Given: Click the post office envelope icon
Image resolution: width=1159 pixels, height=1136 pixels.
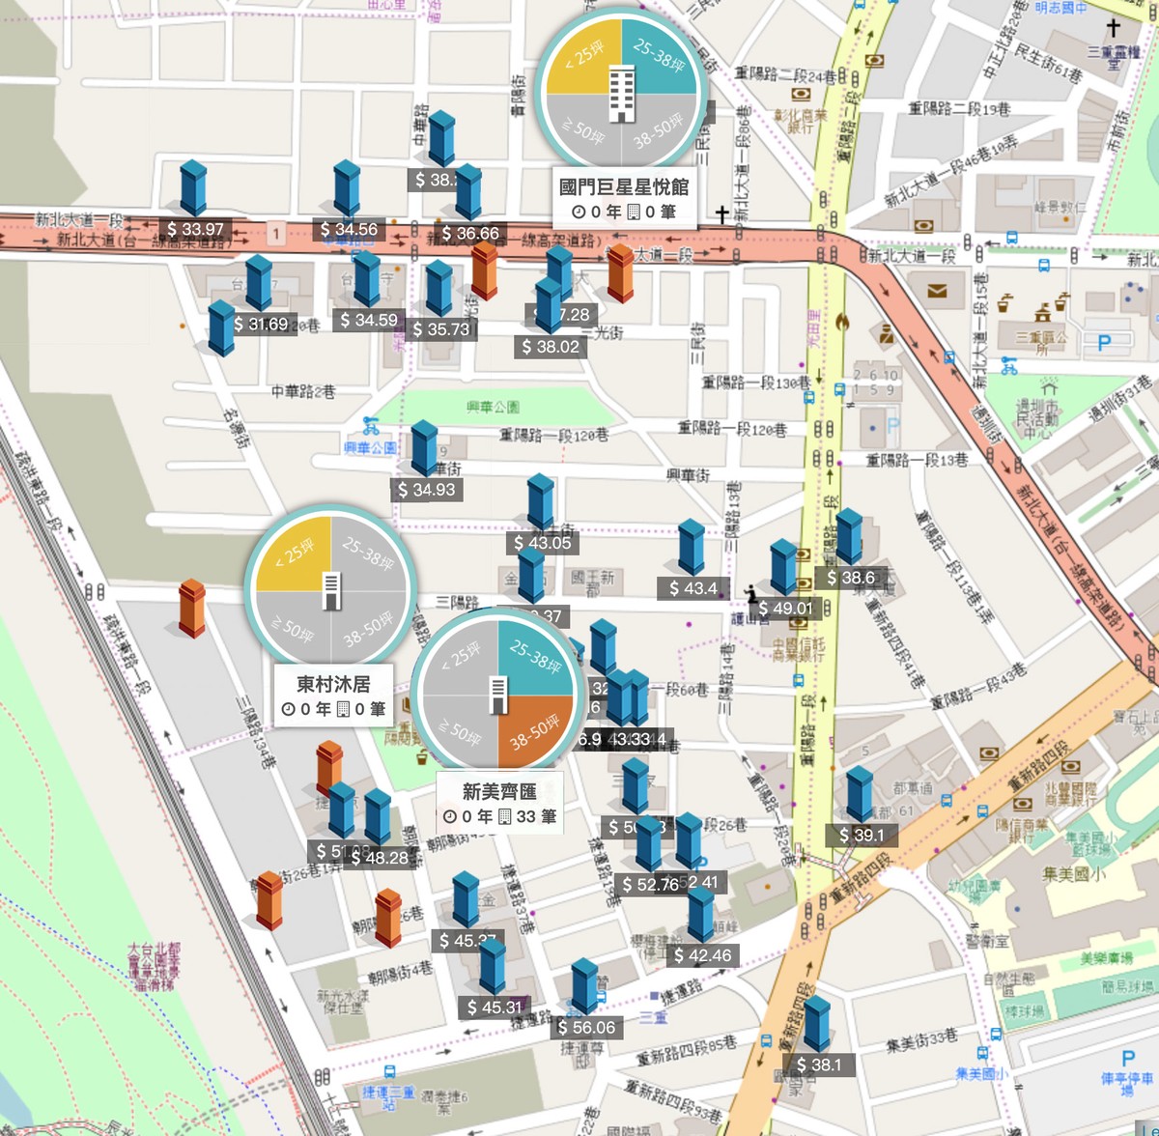Looking at the screenshot, I should click(937, 290).
